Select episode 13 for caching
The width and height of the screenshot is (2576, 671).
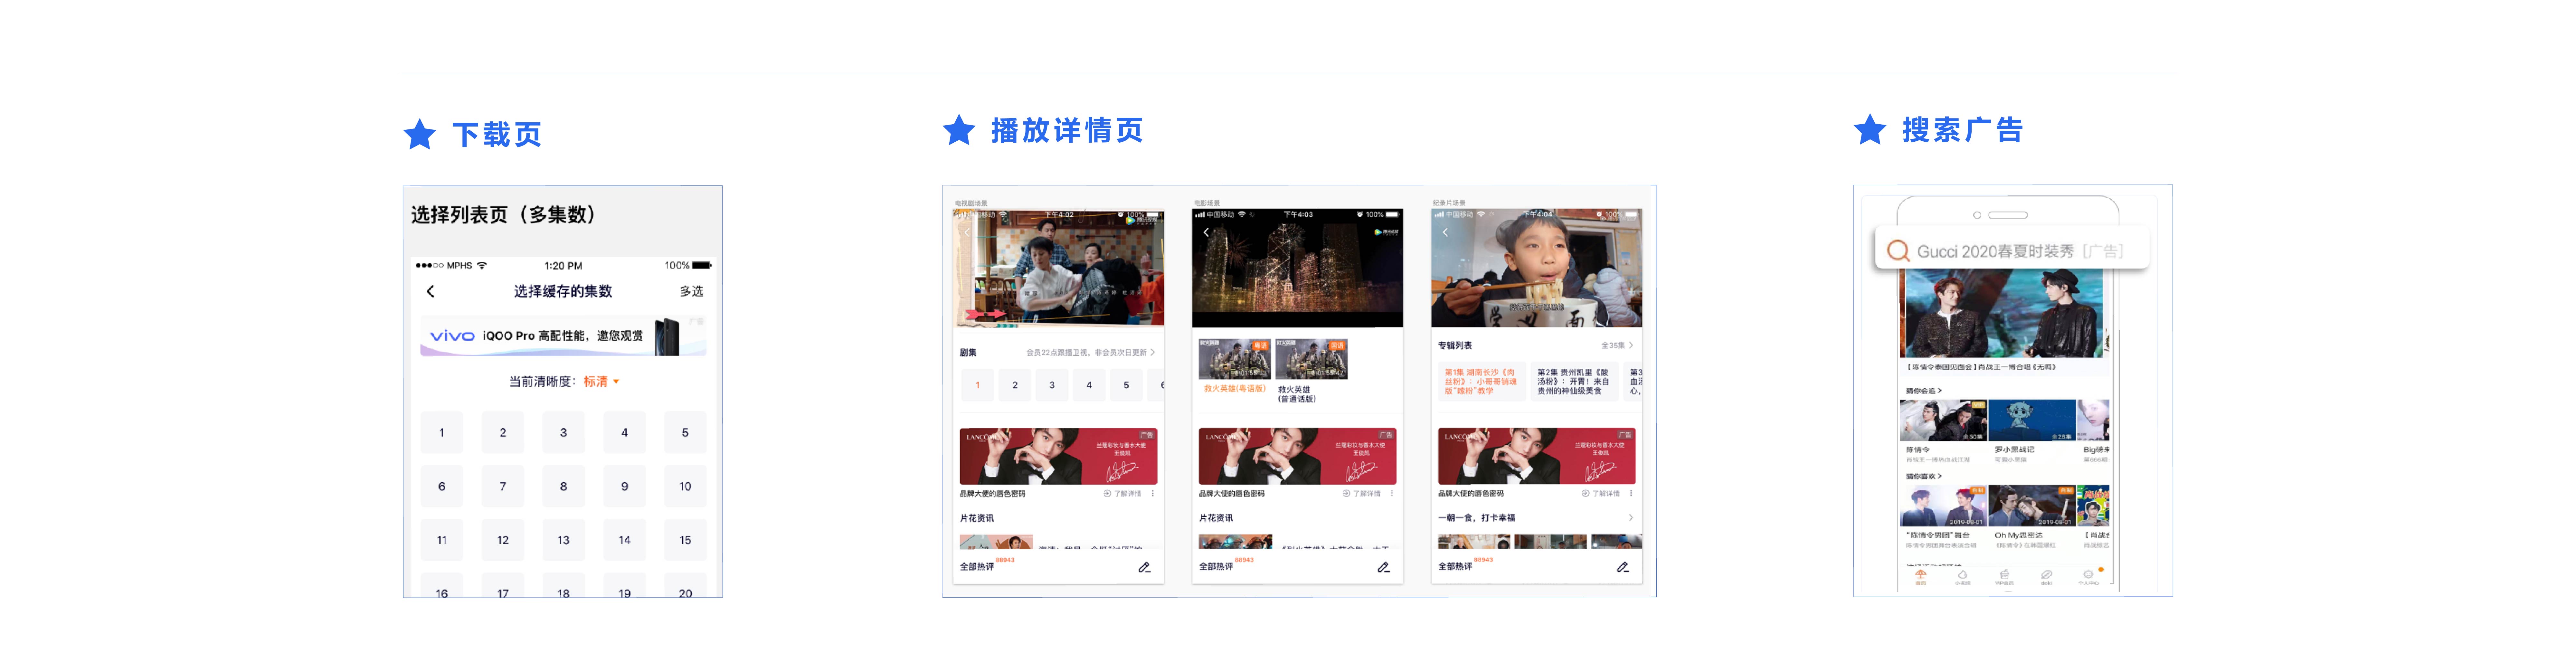click(563, 540)
